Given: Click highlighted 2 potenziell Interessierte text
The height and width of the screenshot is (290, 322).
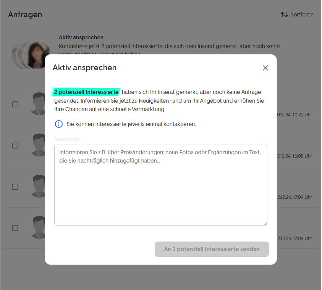Looking at the screenshot, I should tap(86, 92).
